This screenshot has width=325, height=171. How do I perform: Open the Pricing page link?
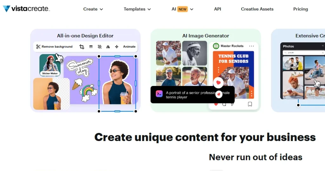300,9
